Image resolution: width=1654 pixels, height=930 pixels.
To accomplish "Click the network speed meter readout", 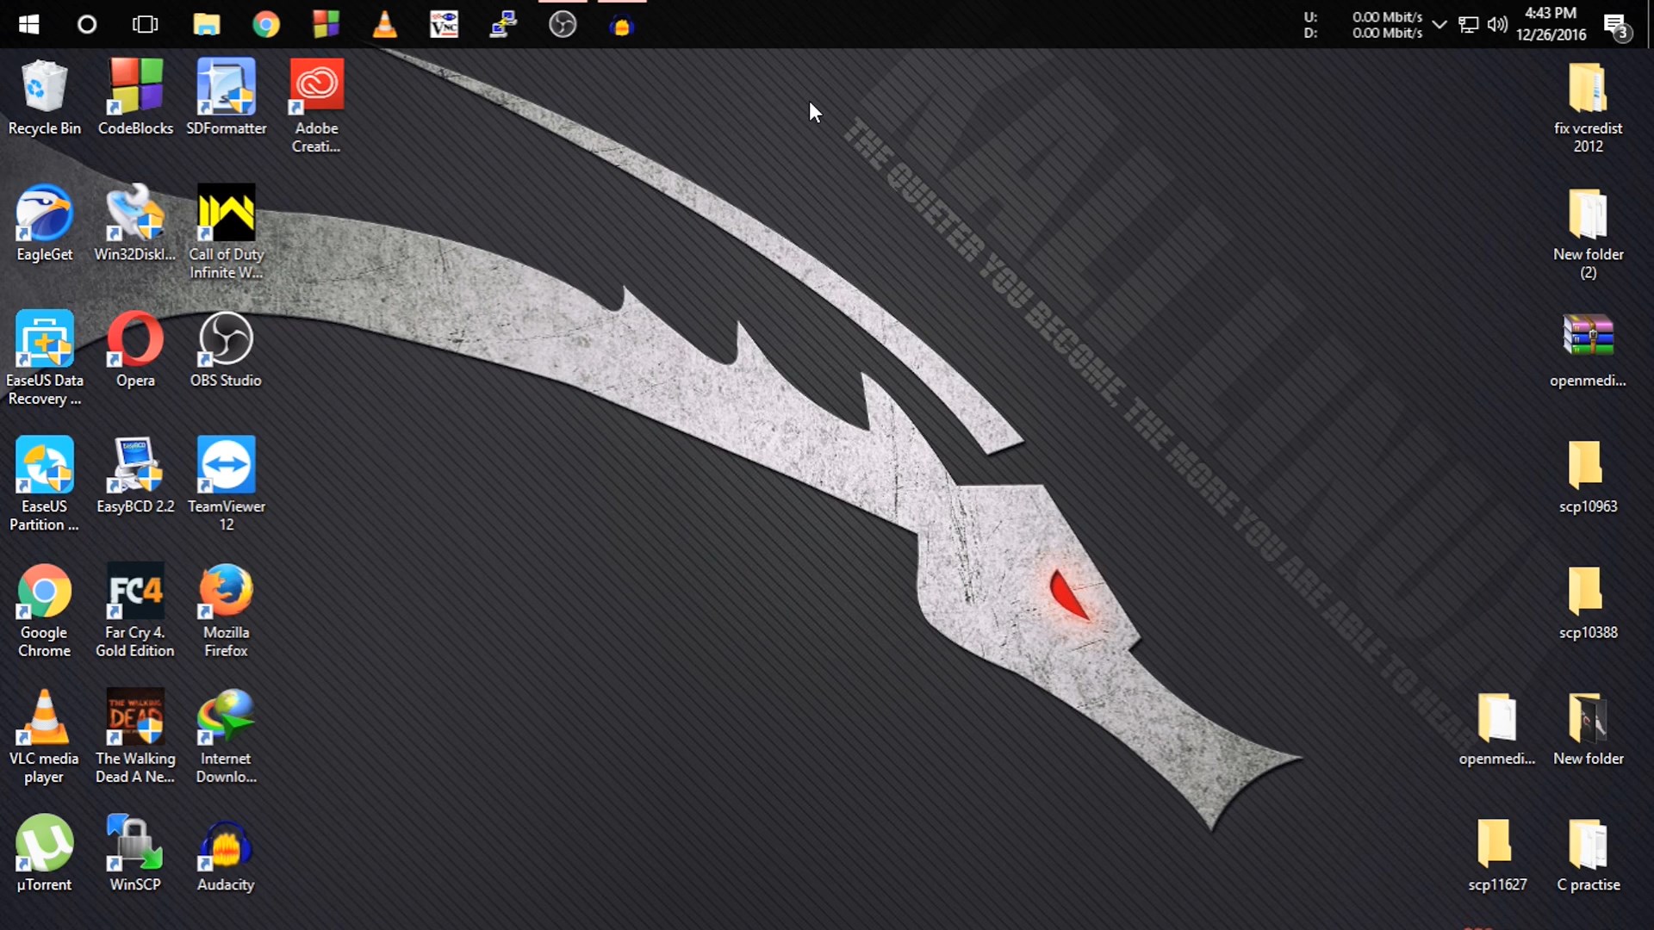I will pyautogui.click(x=1363, y=24).
